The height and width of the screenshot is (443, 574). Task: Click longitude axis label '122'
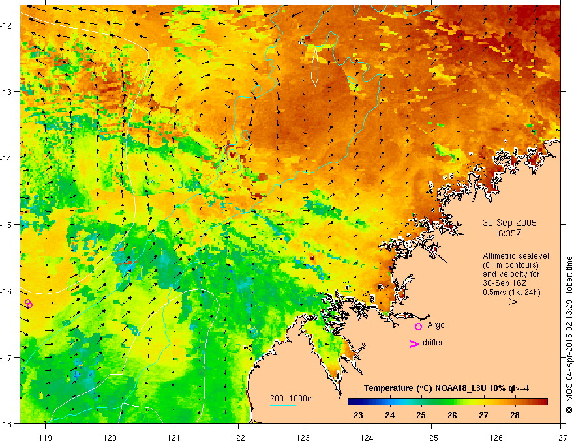[238, 438]
